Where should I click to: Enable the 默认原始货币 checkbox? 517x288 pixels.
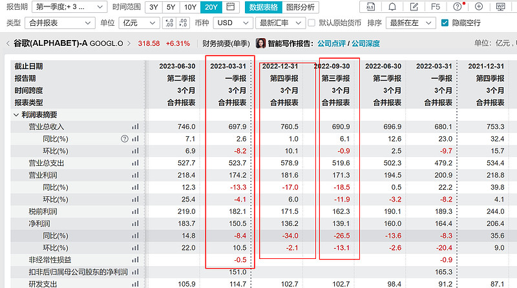314,23
